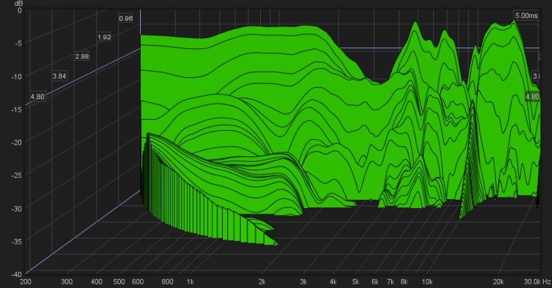
Task: Select the -5 dB axis value
Action: point(19,43)
